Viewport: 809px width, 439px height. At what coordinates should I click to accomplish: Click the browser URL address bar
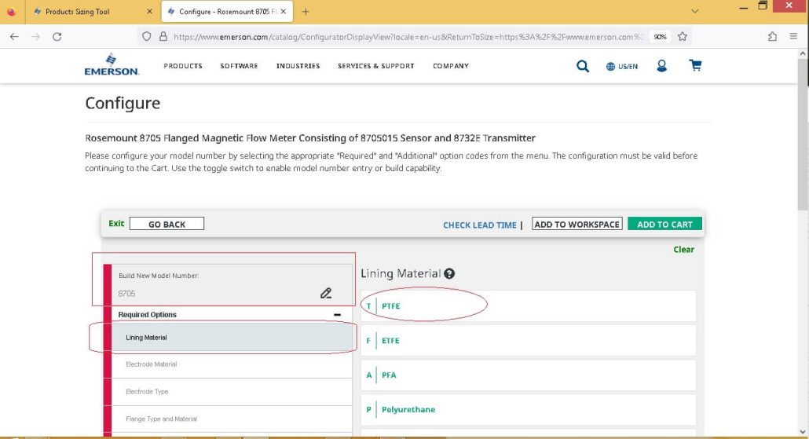click(408, 37)
